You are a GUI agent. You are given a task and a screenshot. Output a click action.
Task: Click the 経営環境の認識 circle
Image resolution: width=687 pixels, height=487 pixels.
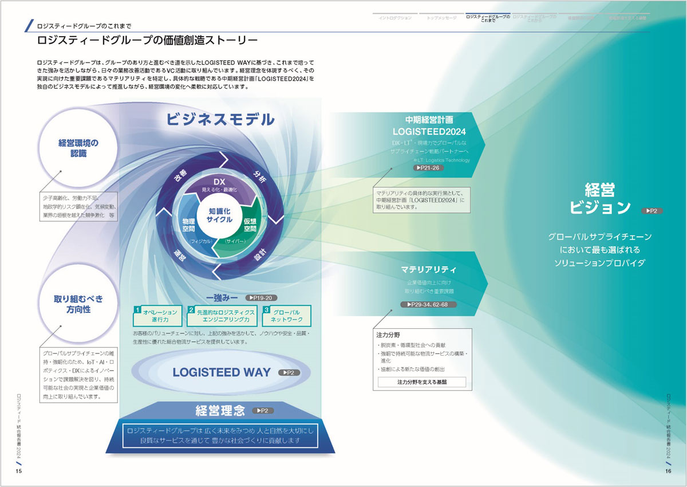coord(78,148)
